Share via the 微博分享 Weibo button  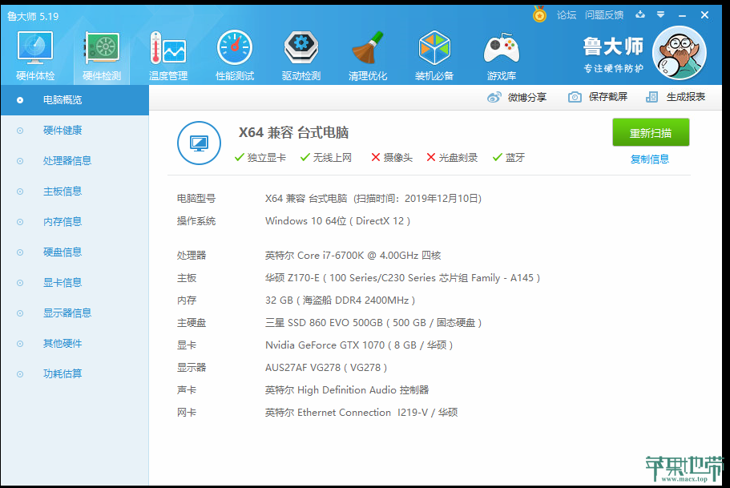517,97
